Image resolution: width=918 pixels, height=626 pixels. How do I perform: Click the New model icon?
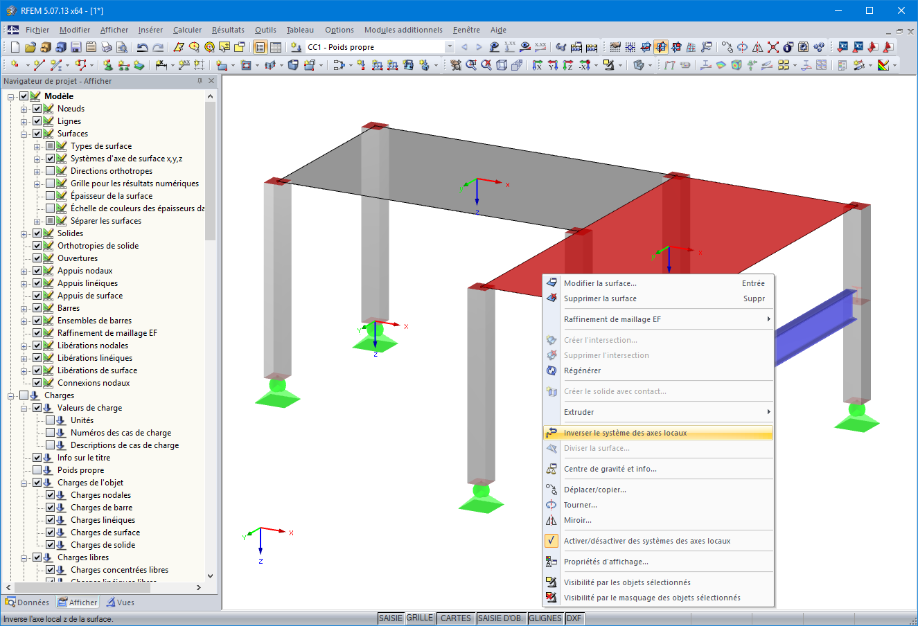(x=15, y=47)
